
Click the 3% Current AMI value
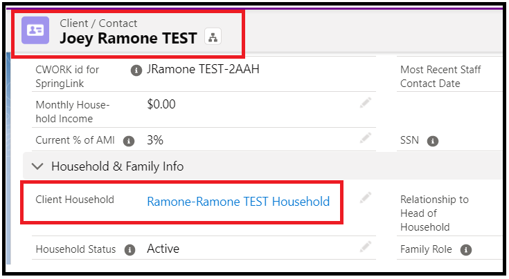coord(155,139)
